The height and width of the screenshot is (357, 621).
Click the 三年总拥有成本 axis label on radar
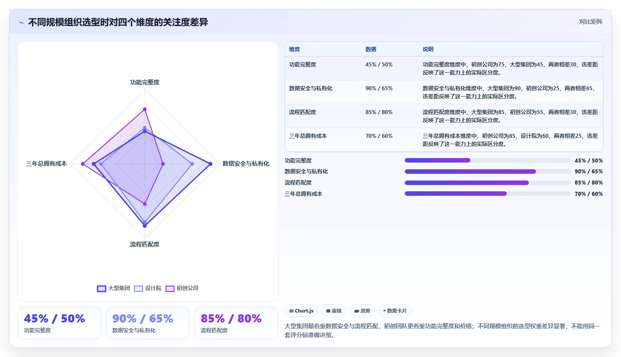(x=46, y=164)
